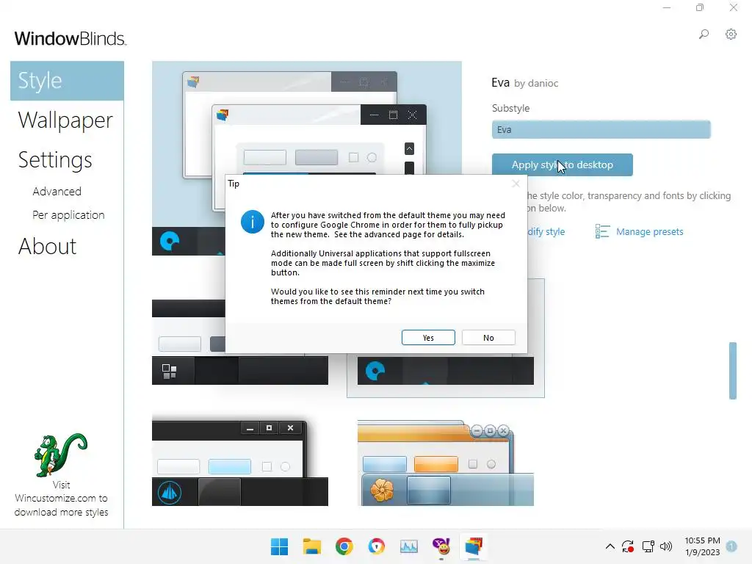Select the orange and blue style thumbnail

click(x=446, y=463)
